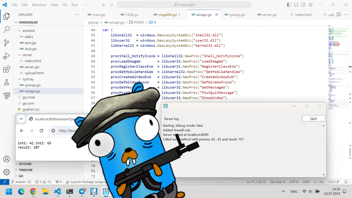Change CRLF line ending in status bar
The width and height of the screenshot is (352, 198).
tap(306, 182)
